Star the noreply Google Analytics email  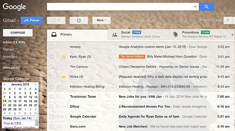(x=58, y=47)
